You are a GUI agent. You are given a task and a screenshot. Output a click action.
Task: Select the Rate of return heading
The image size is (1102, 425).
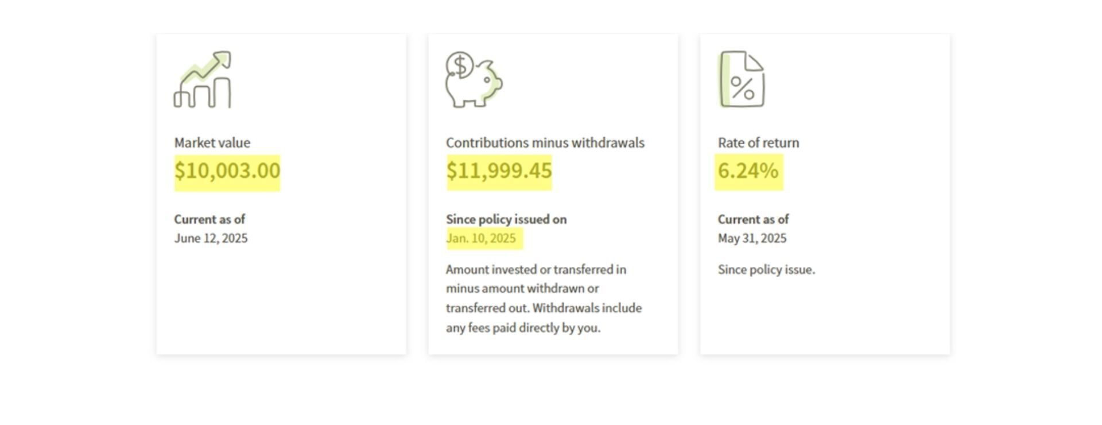[758, 142]
